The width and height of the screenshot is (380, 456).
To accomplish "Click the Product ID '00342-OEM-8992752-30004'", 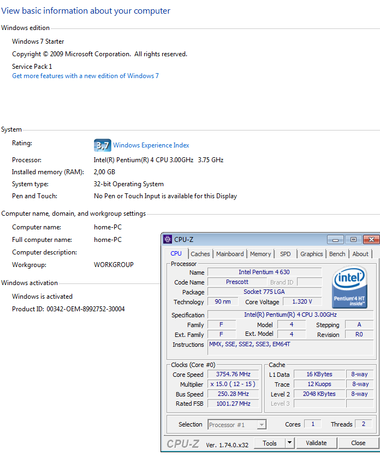I will click(x=86, y=309).
